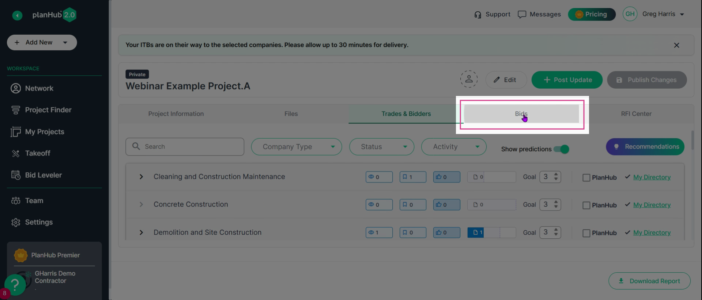Open Status filter dropdown
This screenshot has height=300, width=702.
382,147
